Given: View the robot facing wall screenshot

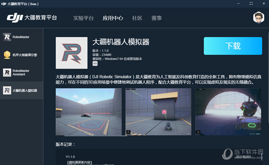Looking at the screenshot, I should (x=158, y=112).
